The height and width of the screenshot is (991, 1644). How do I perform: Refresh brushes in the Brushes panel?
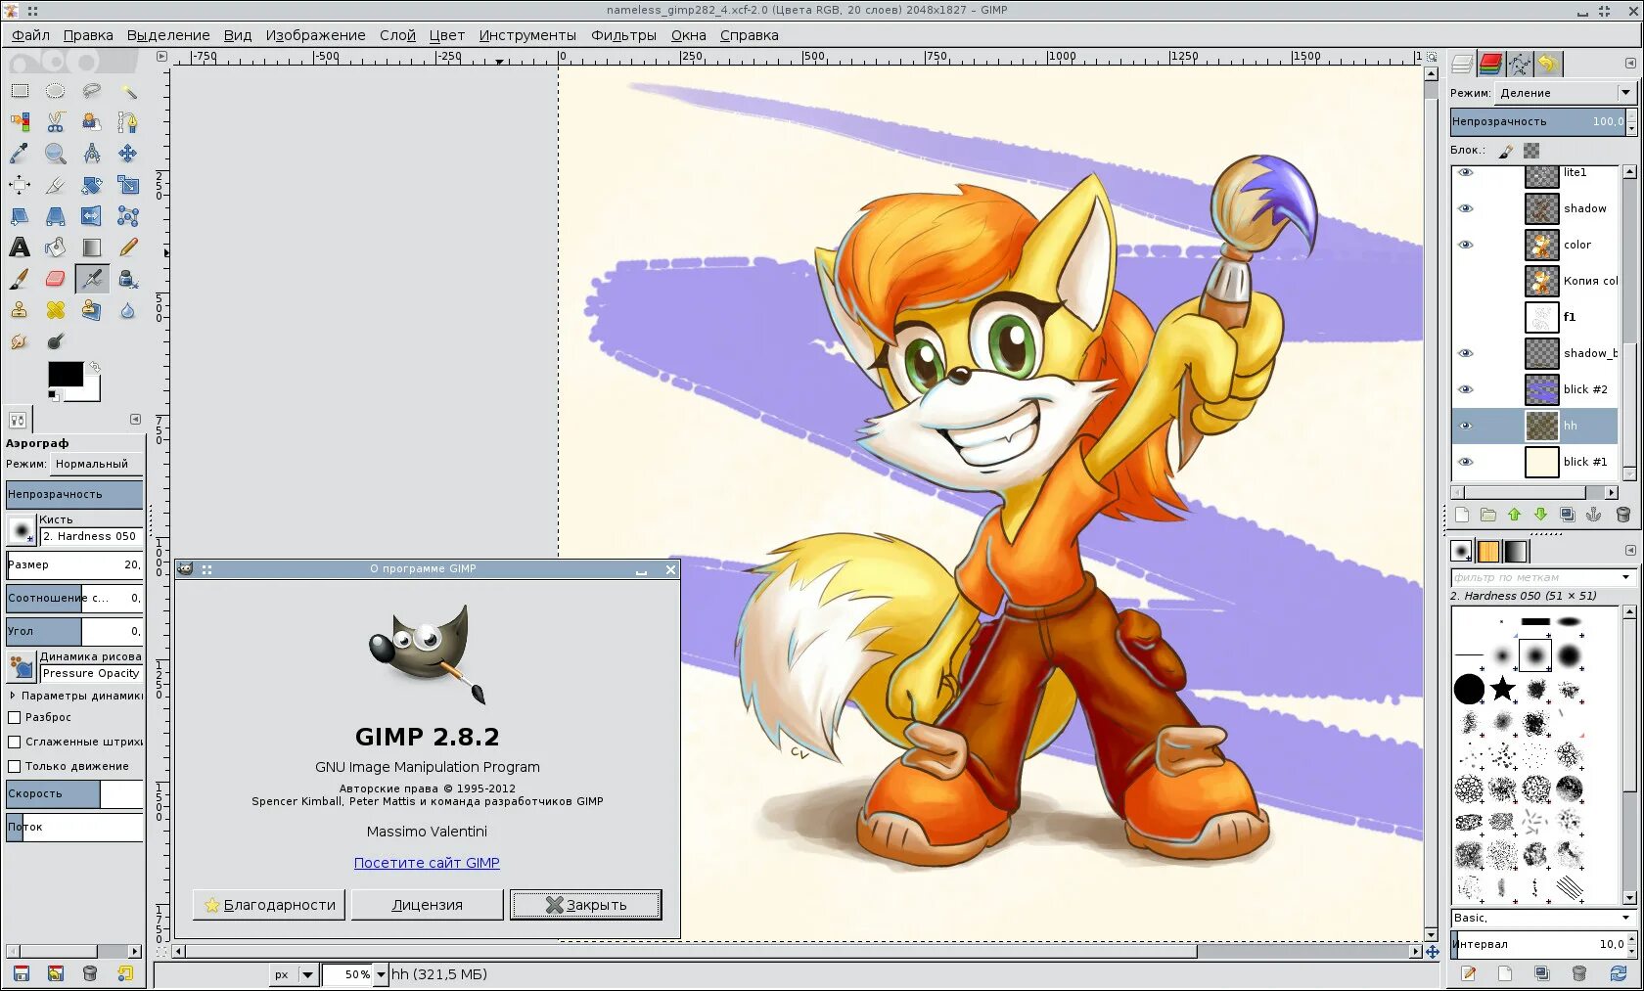[1619, 973]
